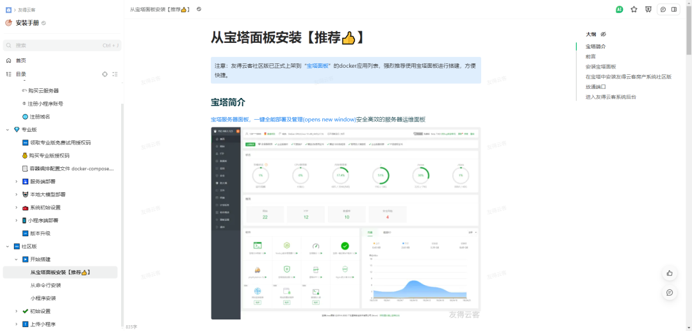Viewport: 692px width, 331px height.
Task: Open 领取专业版免费试用授权码 page
Action: (x=62, y=143)
